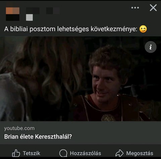161x159 pixels.
Task: Click the blurred light-gray privacy icon under name
Action: pyautogui.click(x=30, y=17)
